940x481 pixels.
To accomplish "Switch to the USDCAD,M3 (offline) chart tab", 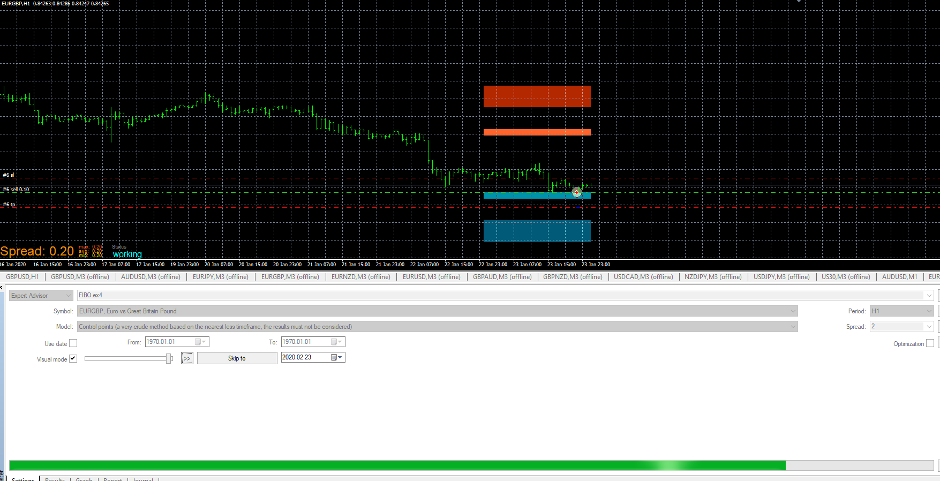I will pos(643,277).
